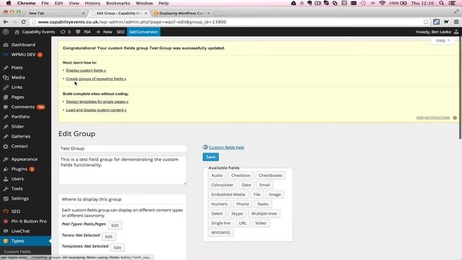462x260 pixels.
Task: Edit Terms setting
Action: [x=109, y=236]
